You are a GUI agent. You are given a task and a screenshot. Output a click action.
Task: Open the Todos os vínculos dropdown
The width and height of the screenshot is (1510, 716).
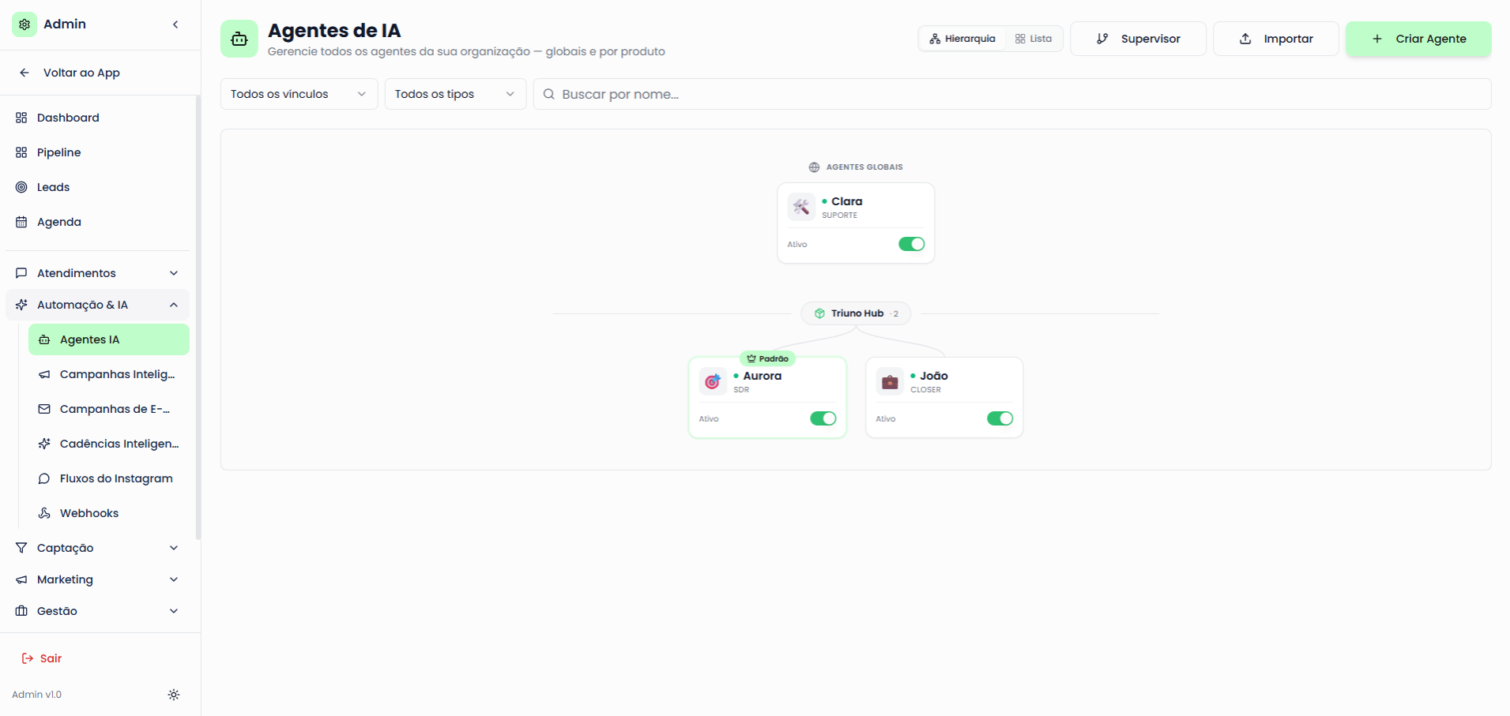tap(299, 94)
